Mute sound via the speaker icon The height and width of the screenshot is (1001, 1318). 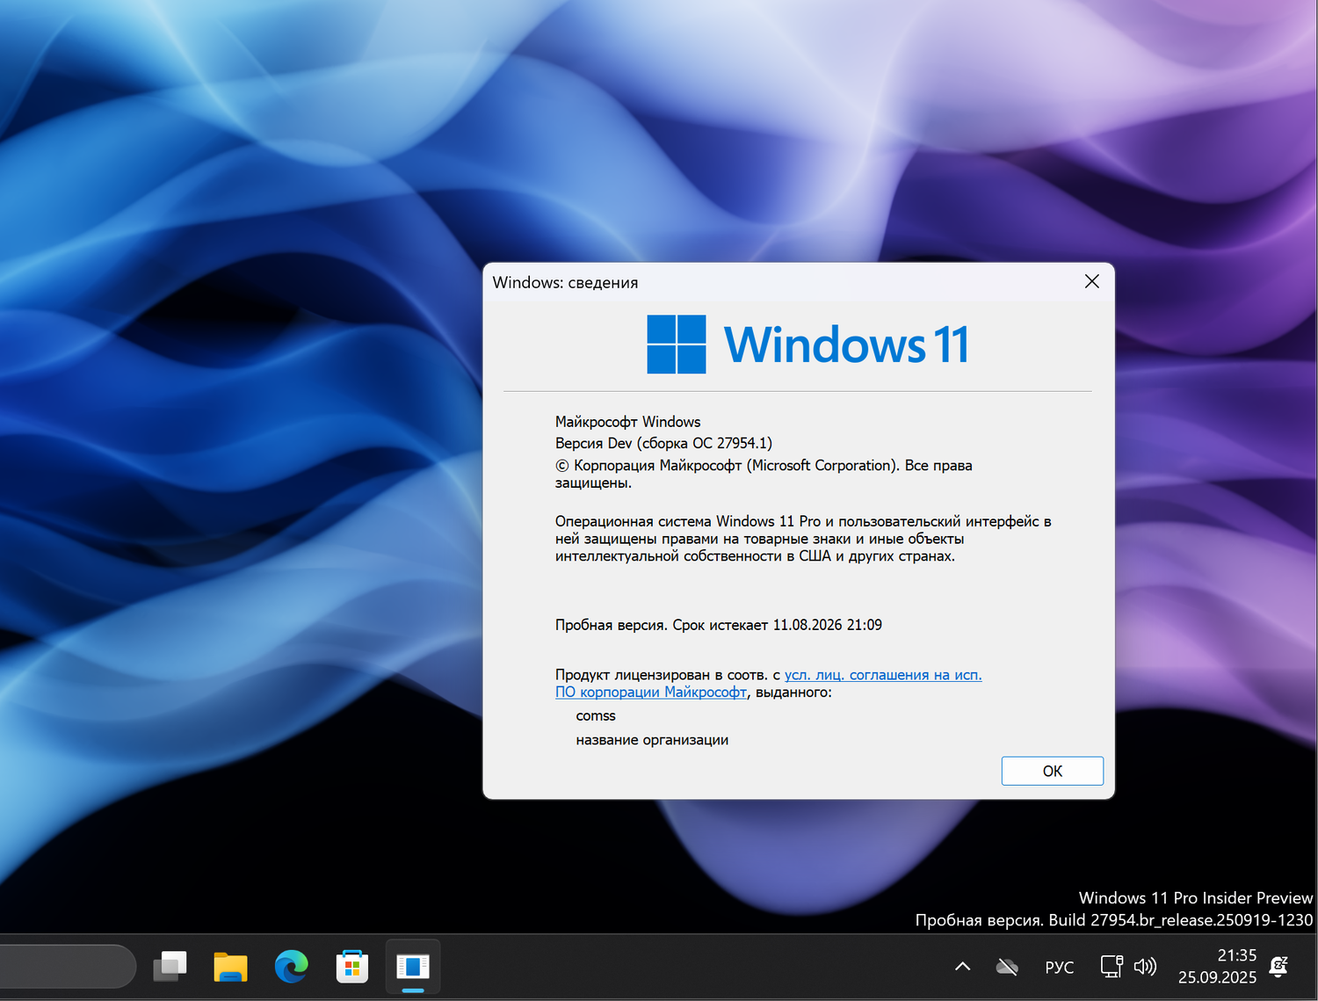coord(1145,966)
